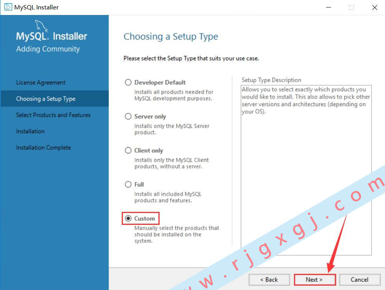
Task: Cancel the MySQL installation
Action: pos(360,280)
